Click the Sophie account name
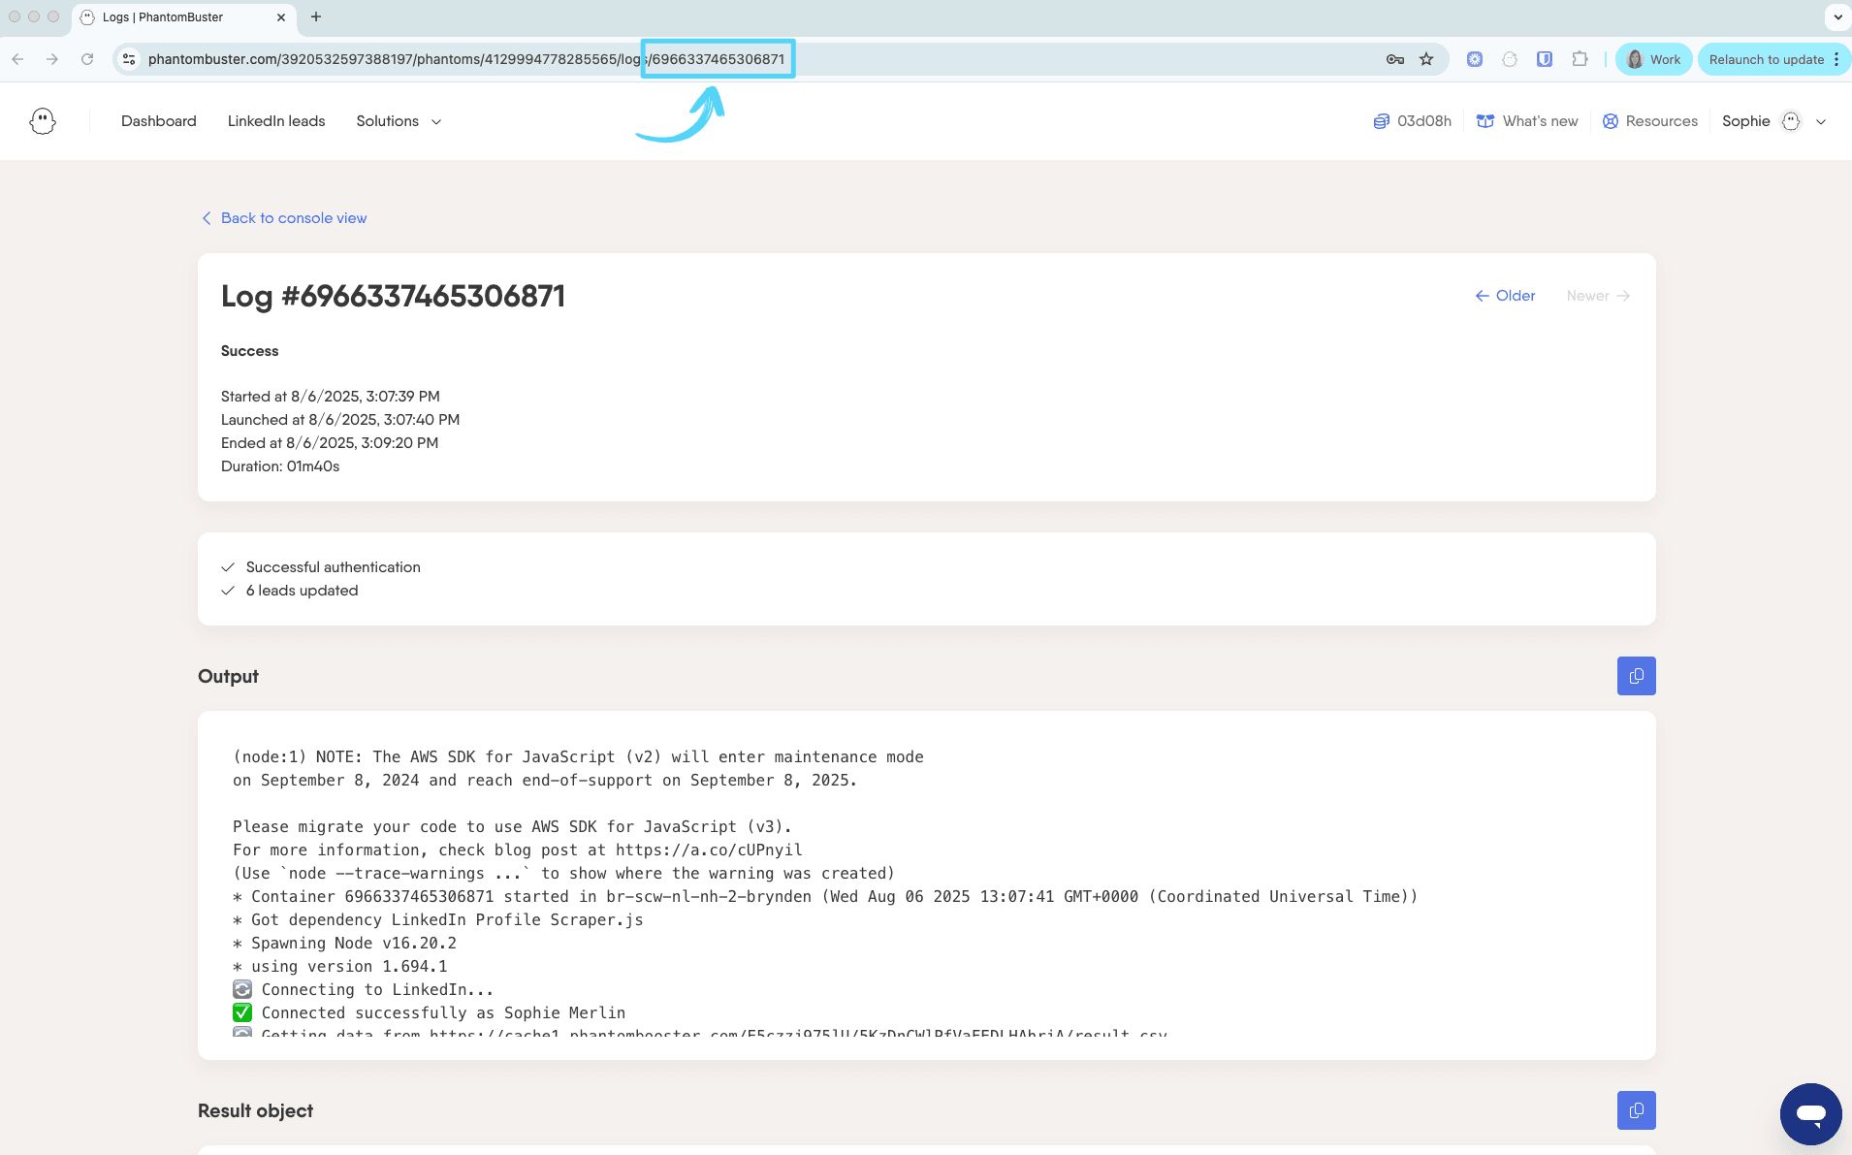The width and height of the screenshot is (1852, 1155). click(1745, 121)
